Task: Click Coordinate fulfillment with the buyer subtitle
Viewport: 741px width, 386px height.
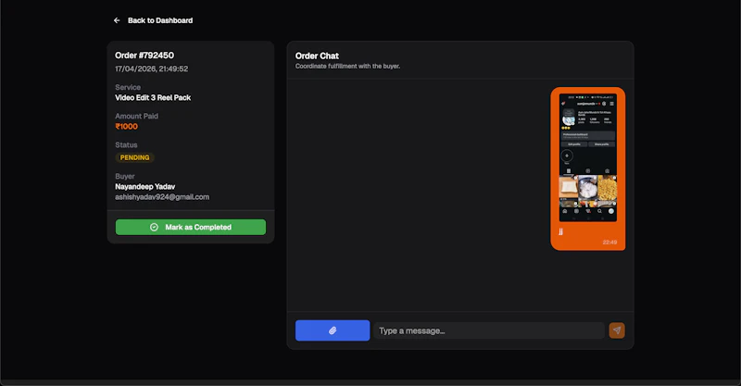Action: [x=347, y=66]
